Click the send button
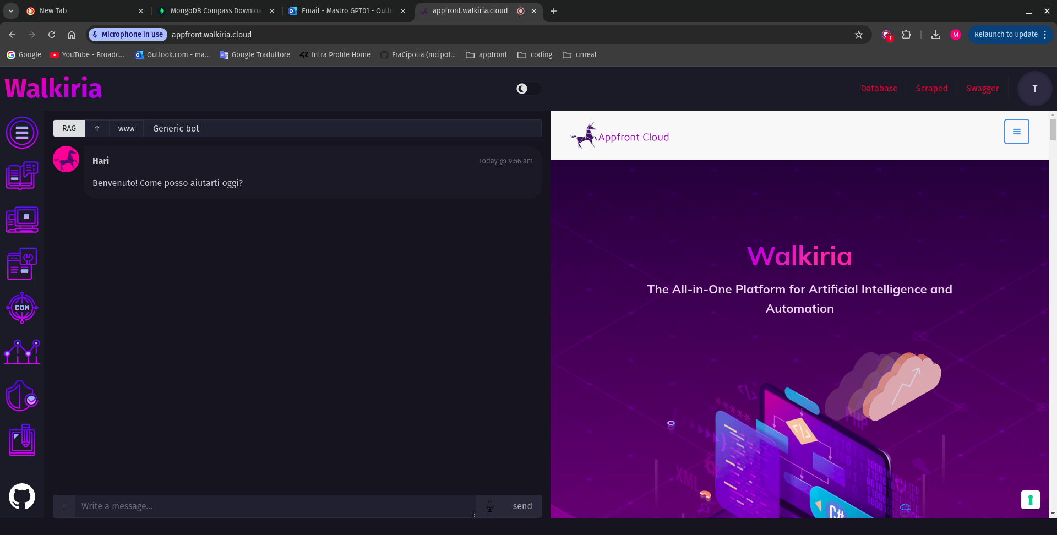Screen dimensions: 1057x535 coord(522,506)
